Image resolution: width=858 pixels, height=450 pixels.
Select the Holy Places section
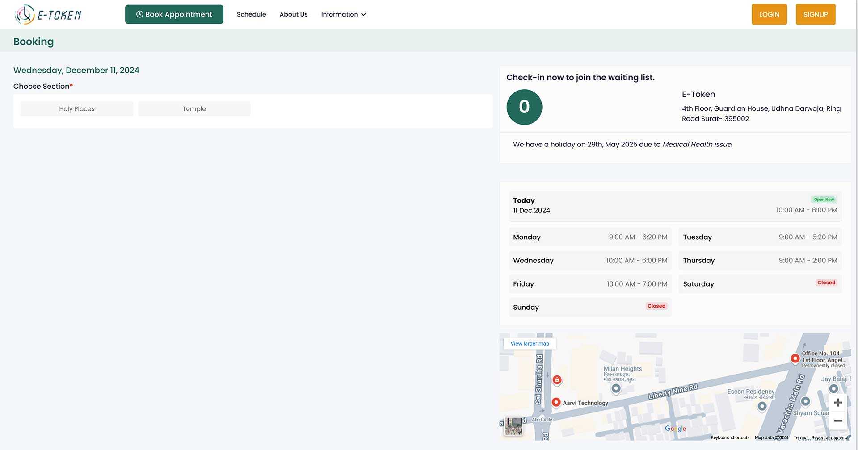point(77,109)
